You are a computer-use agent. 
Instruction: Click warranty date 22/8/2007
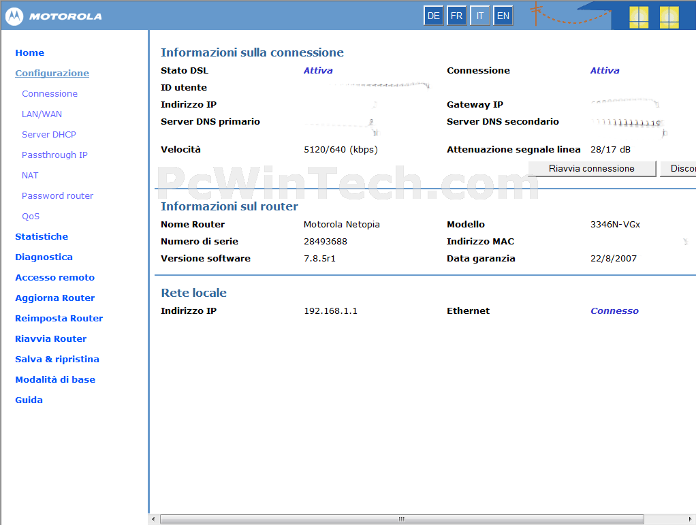click(614, 258)
